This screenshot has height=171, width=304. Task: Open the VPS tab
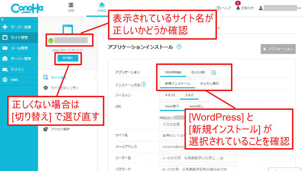[x=71, y=8]
